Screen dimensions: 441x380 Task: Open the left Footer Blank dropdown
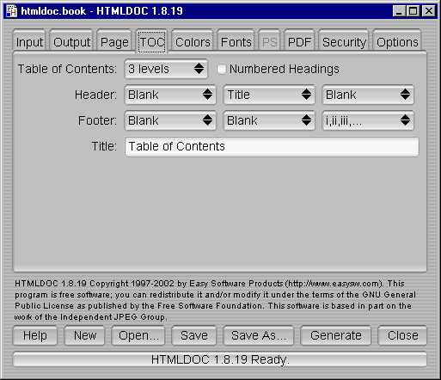pos(170,120)
